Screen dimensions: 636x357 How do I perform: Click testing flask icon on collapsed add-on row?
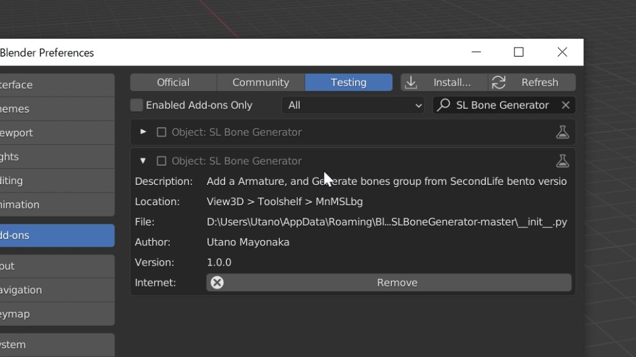(562, 132)
